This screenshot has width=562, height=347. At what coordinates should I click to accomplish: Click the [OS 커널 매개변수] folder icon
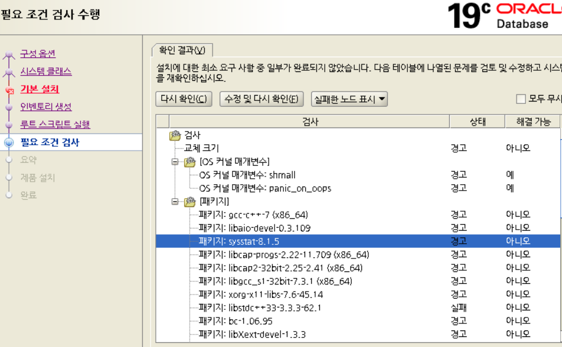(190, 162)
